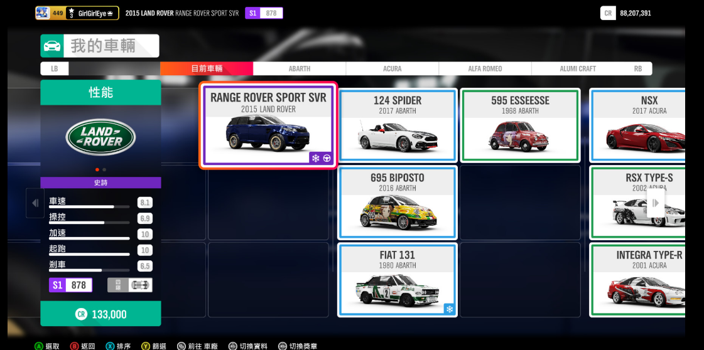
Task: Click the 返回 back label
Action: click(x=88, y=346)
